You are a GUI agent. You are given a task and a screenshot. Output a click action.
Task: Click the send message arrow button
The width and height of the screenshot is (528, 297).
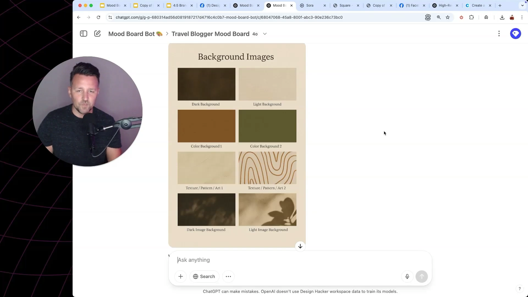pyautogui.click(x=422, y=276)
